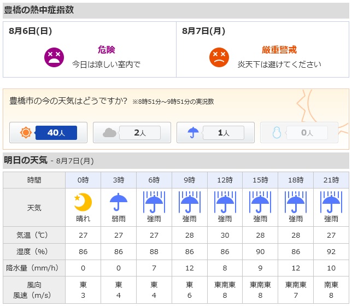Click the gray cloud icon in the poll
The image size is (352, 306).
(x=109, y=133)
